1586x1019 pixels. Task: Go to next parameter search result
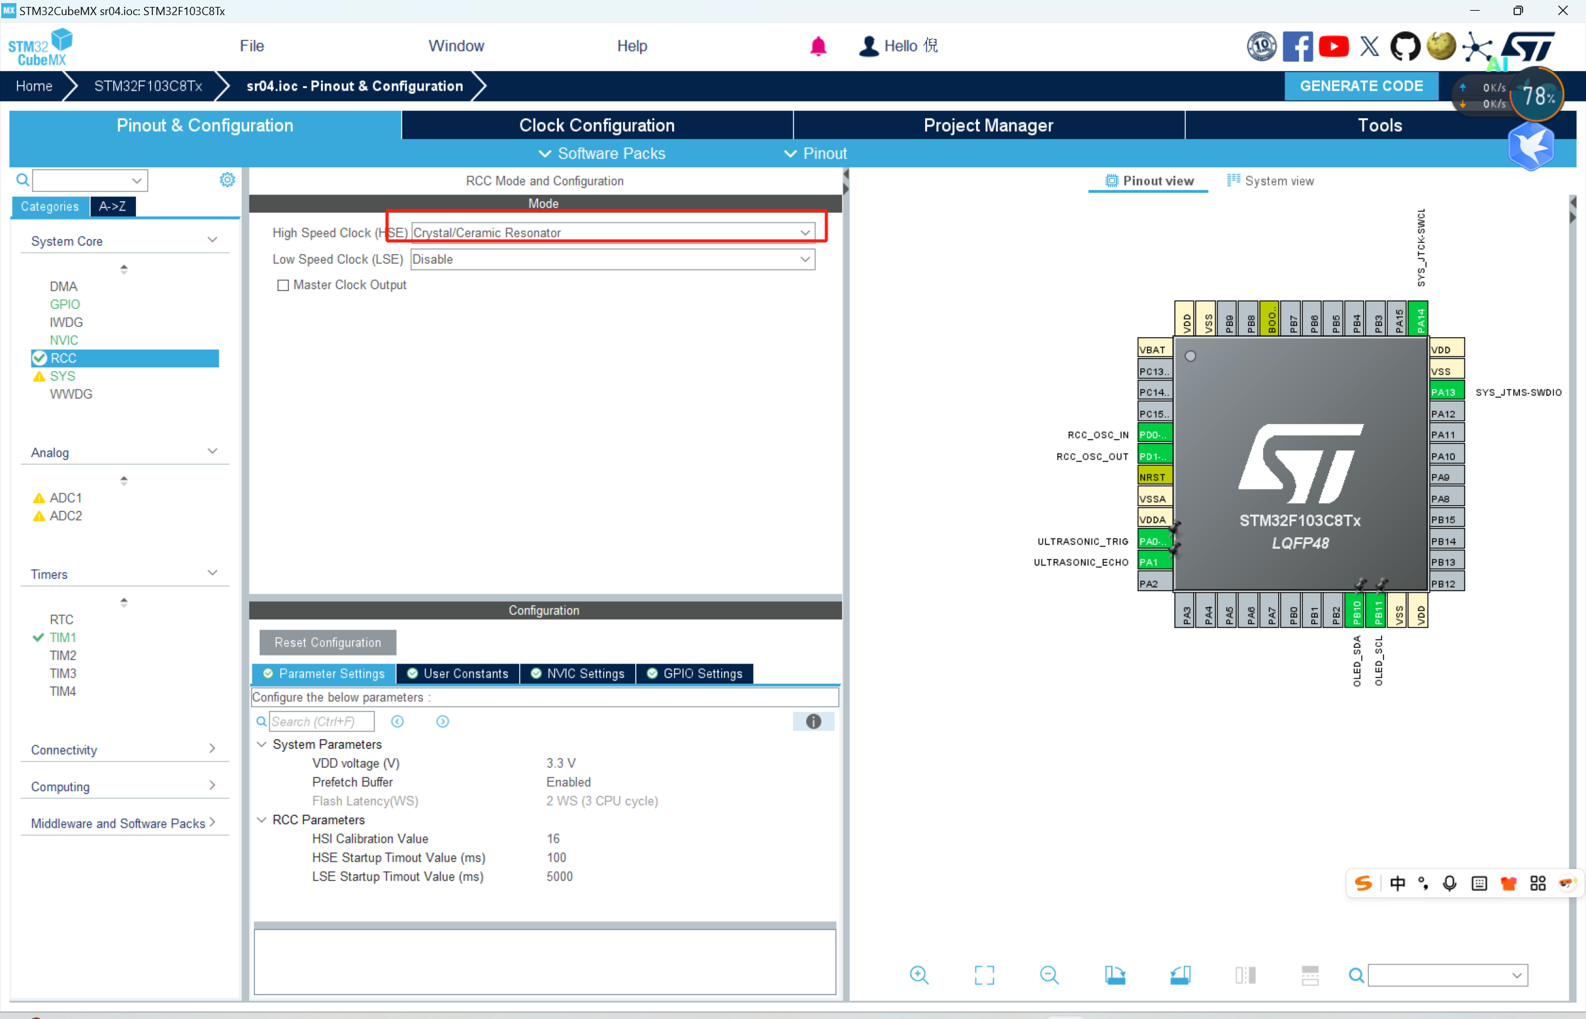[443, 721]
